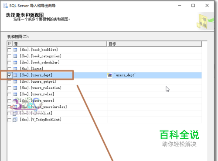Viewport: 218px width, 161px height.
Task: Check the users_getpwd table checkbox
Action: click(10, 82)
